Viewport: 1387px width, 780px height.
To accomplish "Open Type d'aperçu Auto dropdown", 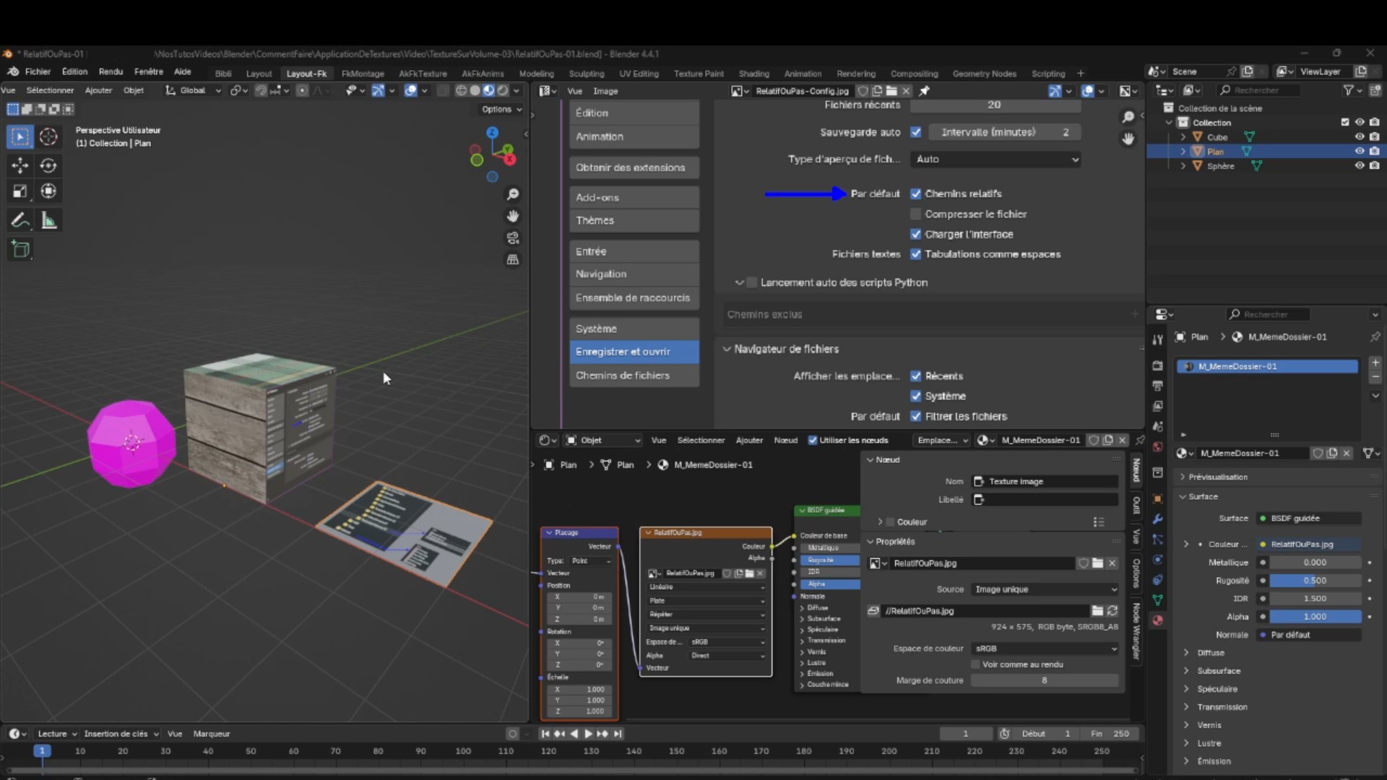I will [x=995, y=159].
